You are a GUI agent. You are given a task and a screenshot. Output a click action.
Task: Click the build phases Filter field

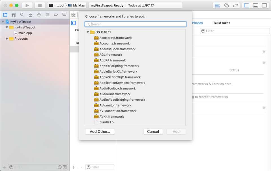(x=235, y=31)
